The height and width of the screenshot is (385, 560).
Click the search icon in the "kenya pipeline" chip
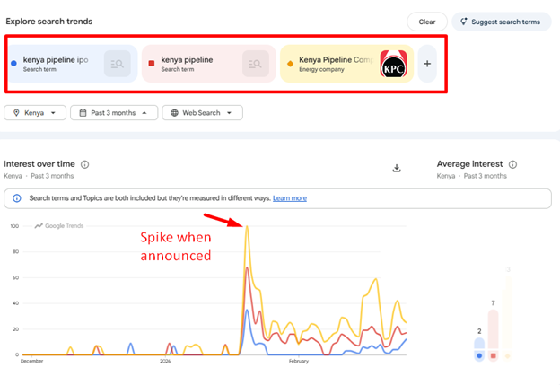tap(256, 64)
